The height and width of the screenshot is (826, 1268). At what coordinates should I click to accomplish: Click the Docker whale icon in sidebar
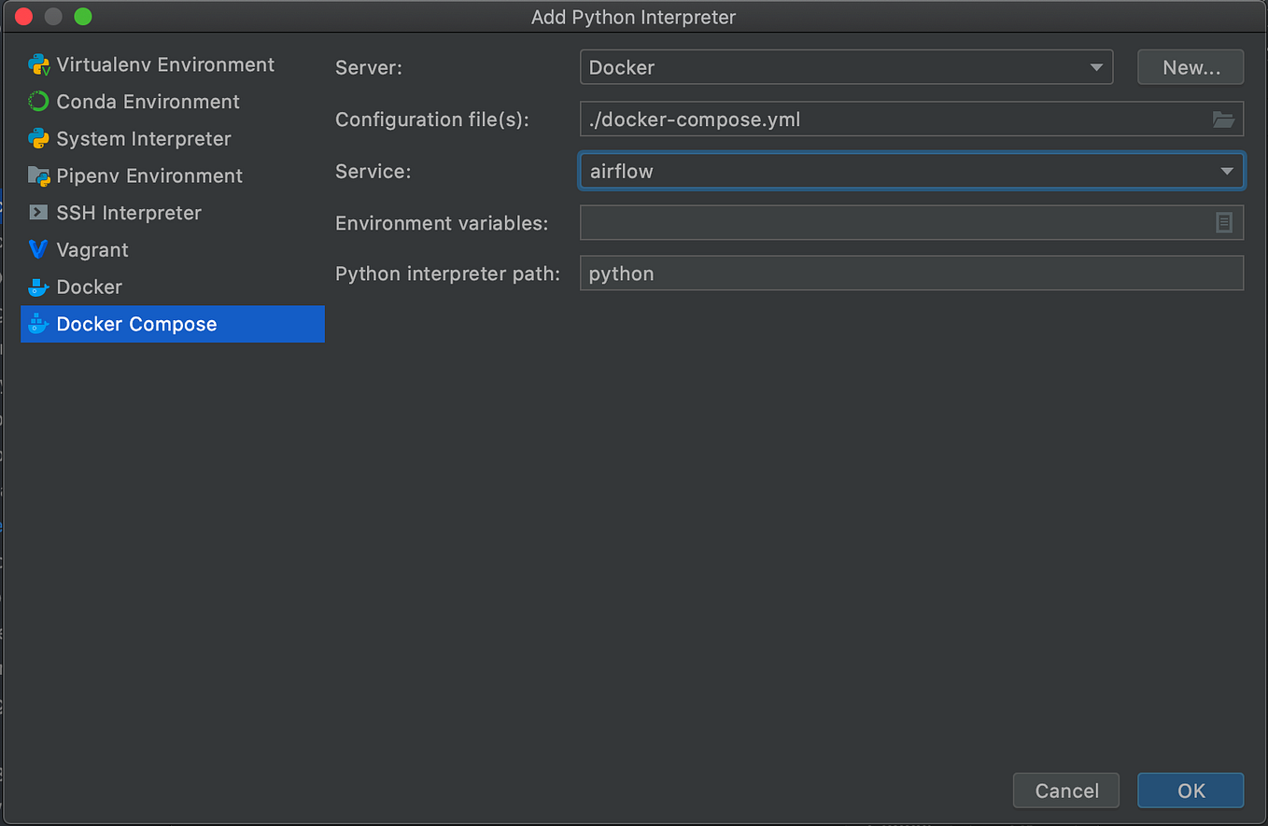click(x=38, y=287)
